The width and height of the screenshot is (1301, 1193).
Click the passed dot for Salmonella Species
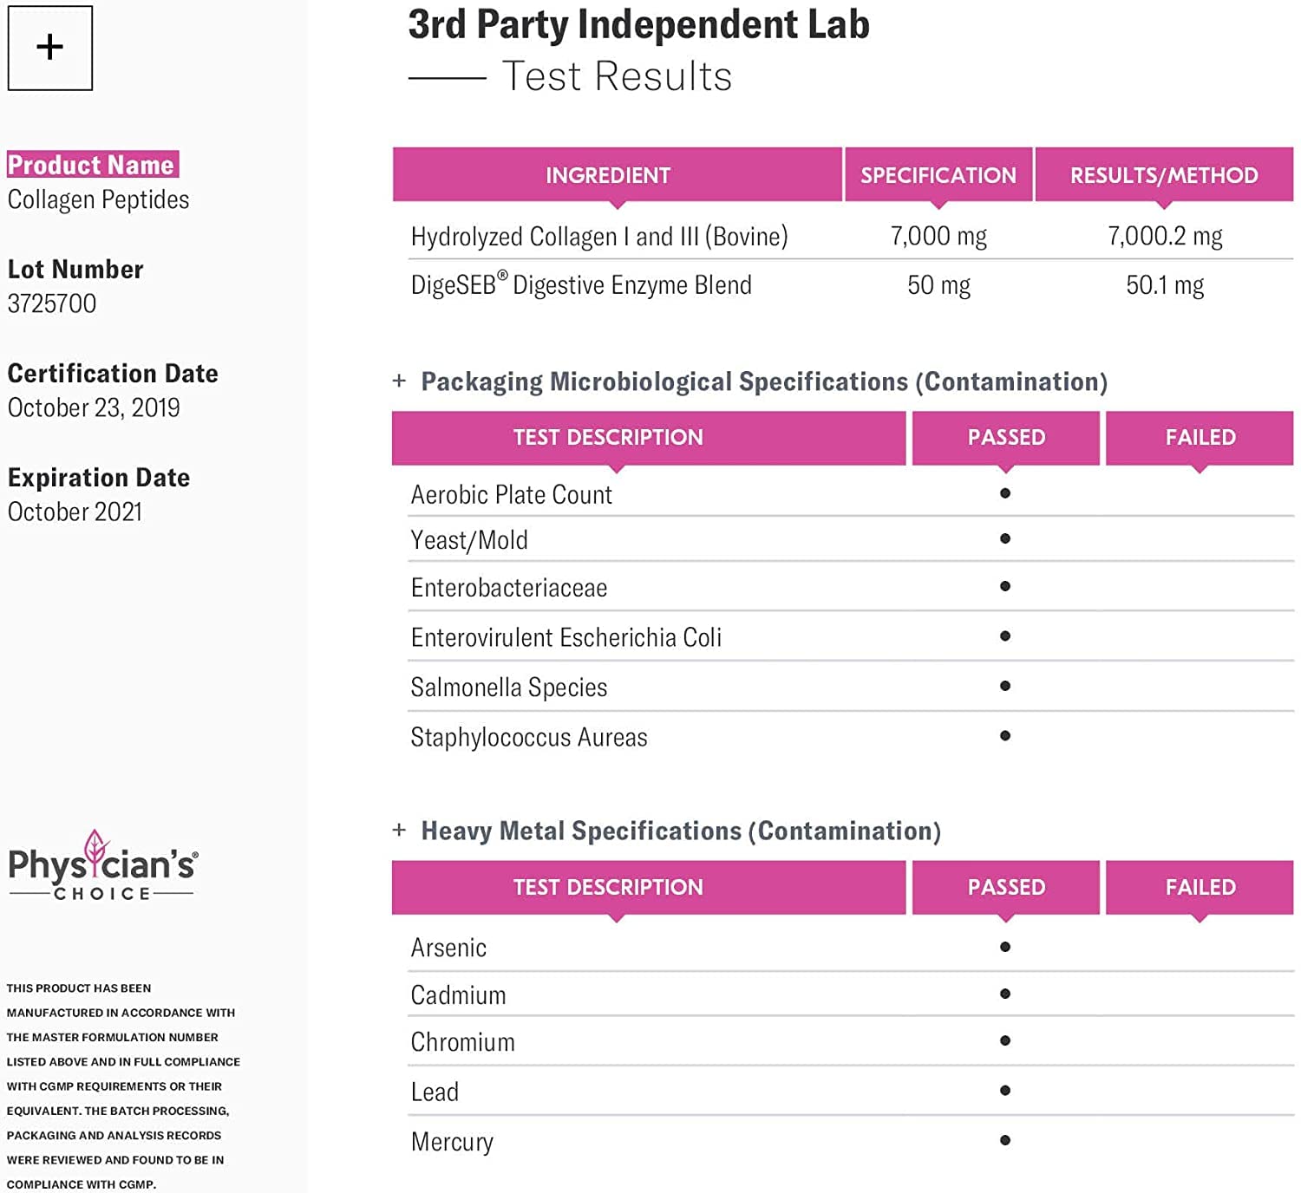tap(1005, 686)
